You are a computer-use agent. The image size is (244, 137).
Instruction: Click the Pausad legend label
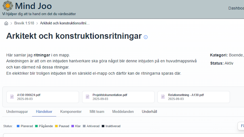click(x=64, y=126)
